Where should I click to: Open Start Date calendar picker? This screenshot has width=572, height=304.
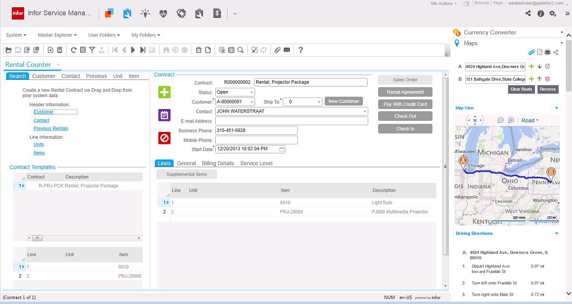282,149
